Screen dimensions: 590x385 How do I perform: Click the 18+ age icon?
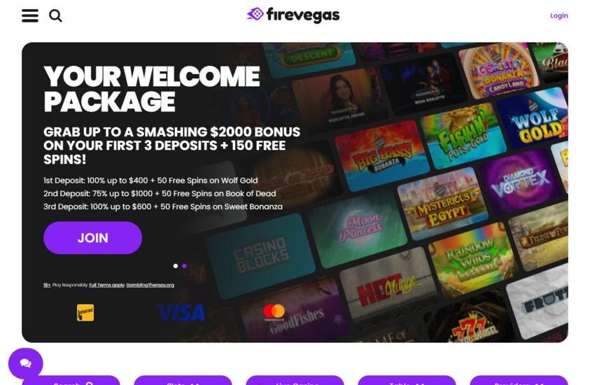[x=47, y=285]
